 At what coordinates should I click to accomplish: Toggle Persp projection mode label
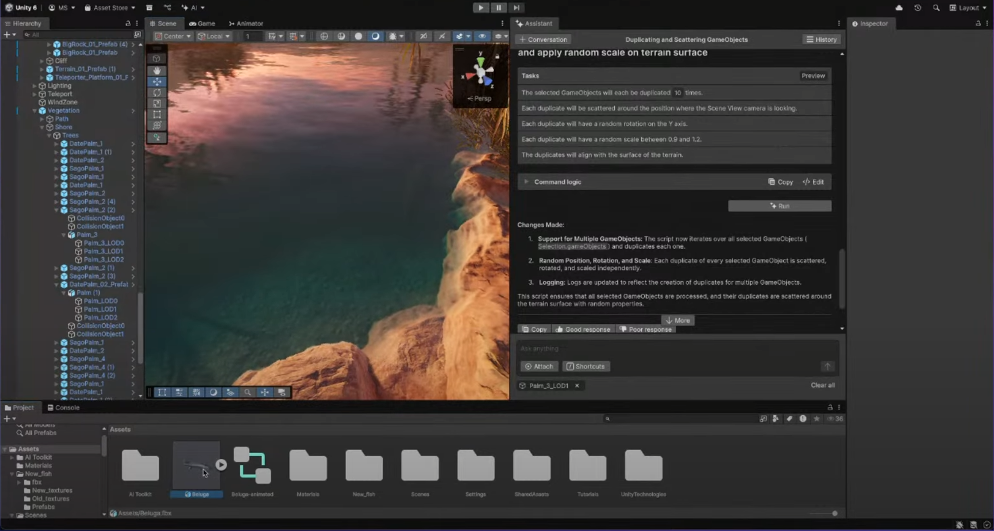(479, 98)
